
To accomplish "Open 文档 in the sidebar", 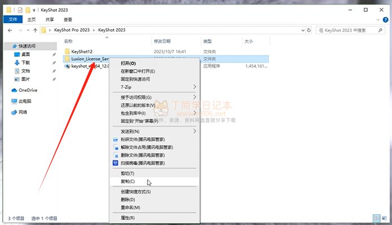I will point(25,71).
